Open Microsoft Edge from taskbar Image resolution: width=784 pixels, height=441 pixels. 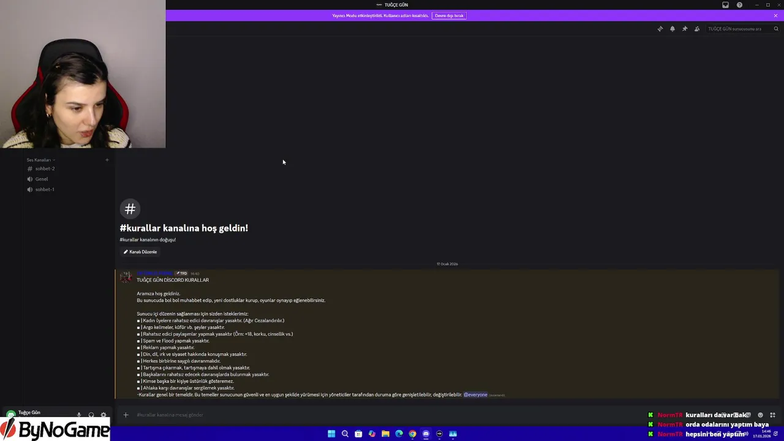coord(399,434)
